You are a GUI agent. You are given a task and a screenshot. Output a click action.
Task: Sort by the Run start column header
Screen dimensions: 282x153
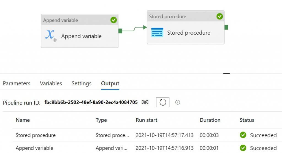click(147, 120)
